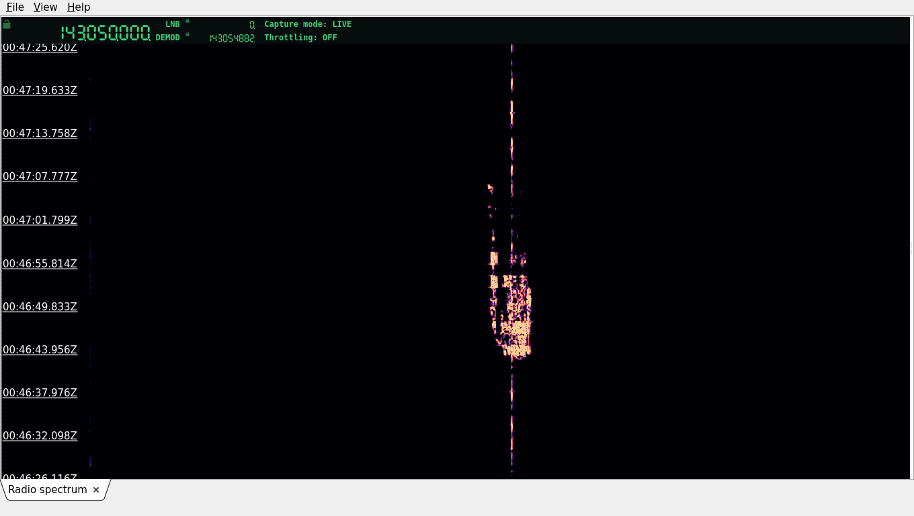The image size is (914, 516).
Task: Click timestamp 00:47:19.633Z in waterfall
Action: click(x=40, y=90)
